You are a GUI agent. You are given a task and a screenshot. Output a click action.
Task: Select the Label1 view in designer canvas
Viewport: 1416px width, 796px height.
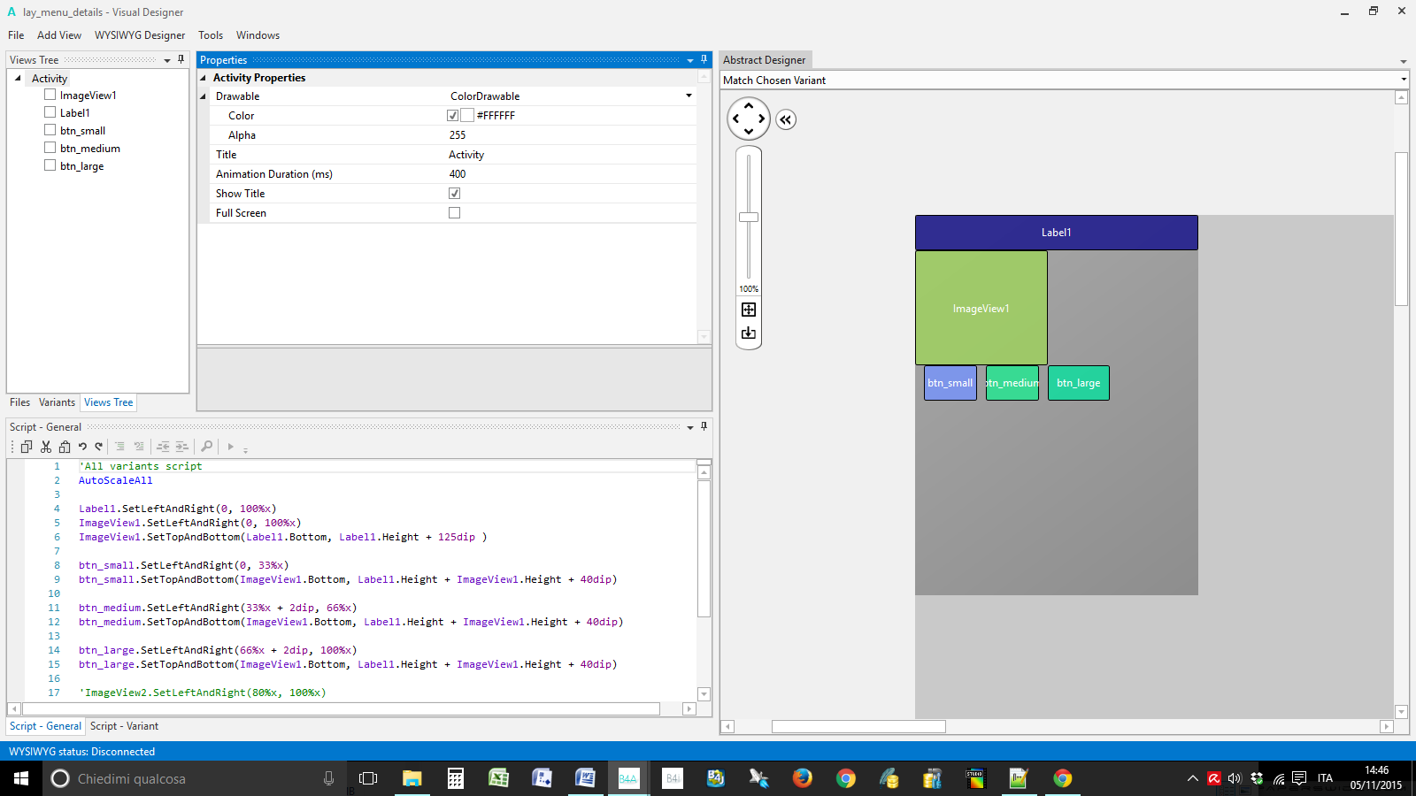point(1056,233)
